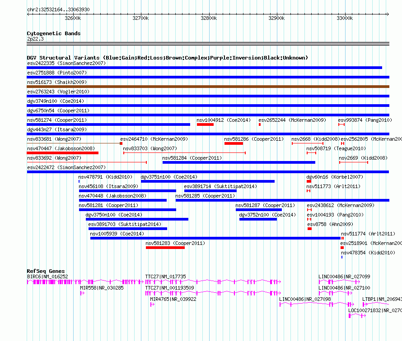Click the dgv3751n100 (Coe2014) blue bar
This screenshot has height=341, width=402.
tap(208, 181)
